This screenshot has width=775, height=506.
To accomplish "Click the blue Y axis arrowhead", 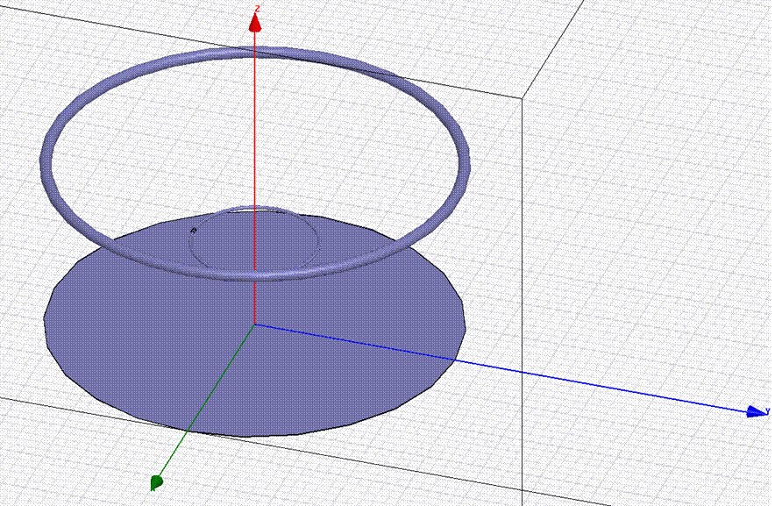I will (757, 411).
